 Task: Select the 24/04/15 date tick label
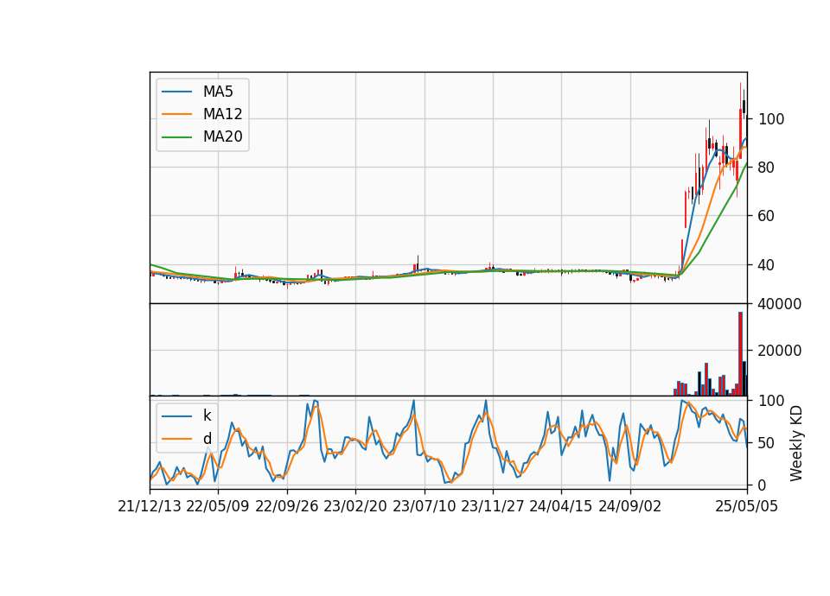(x=560, y=506)
